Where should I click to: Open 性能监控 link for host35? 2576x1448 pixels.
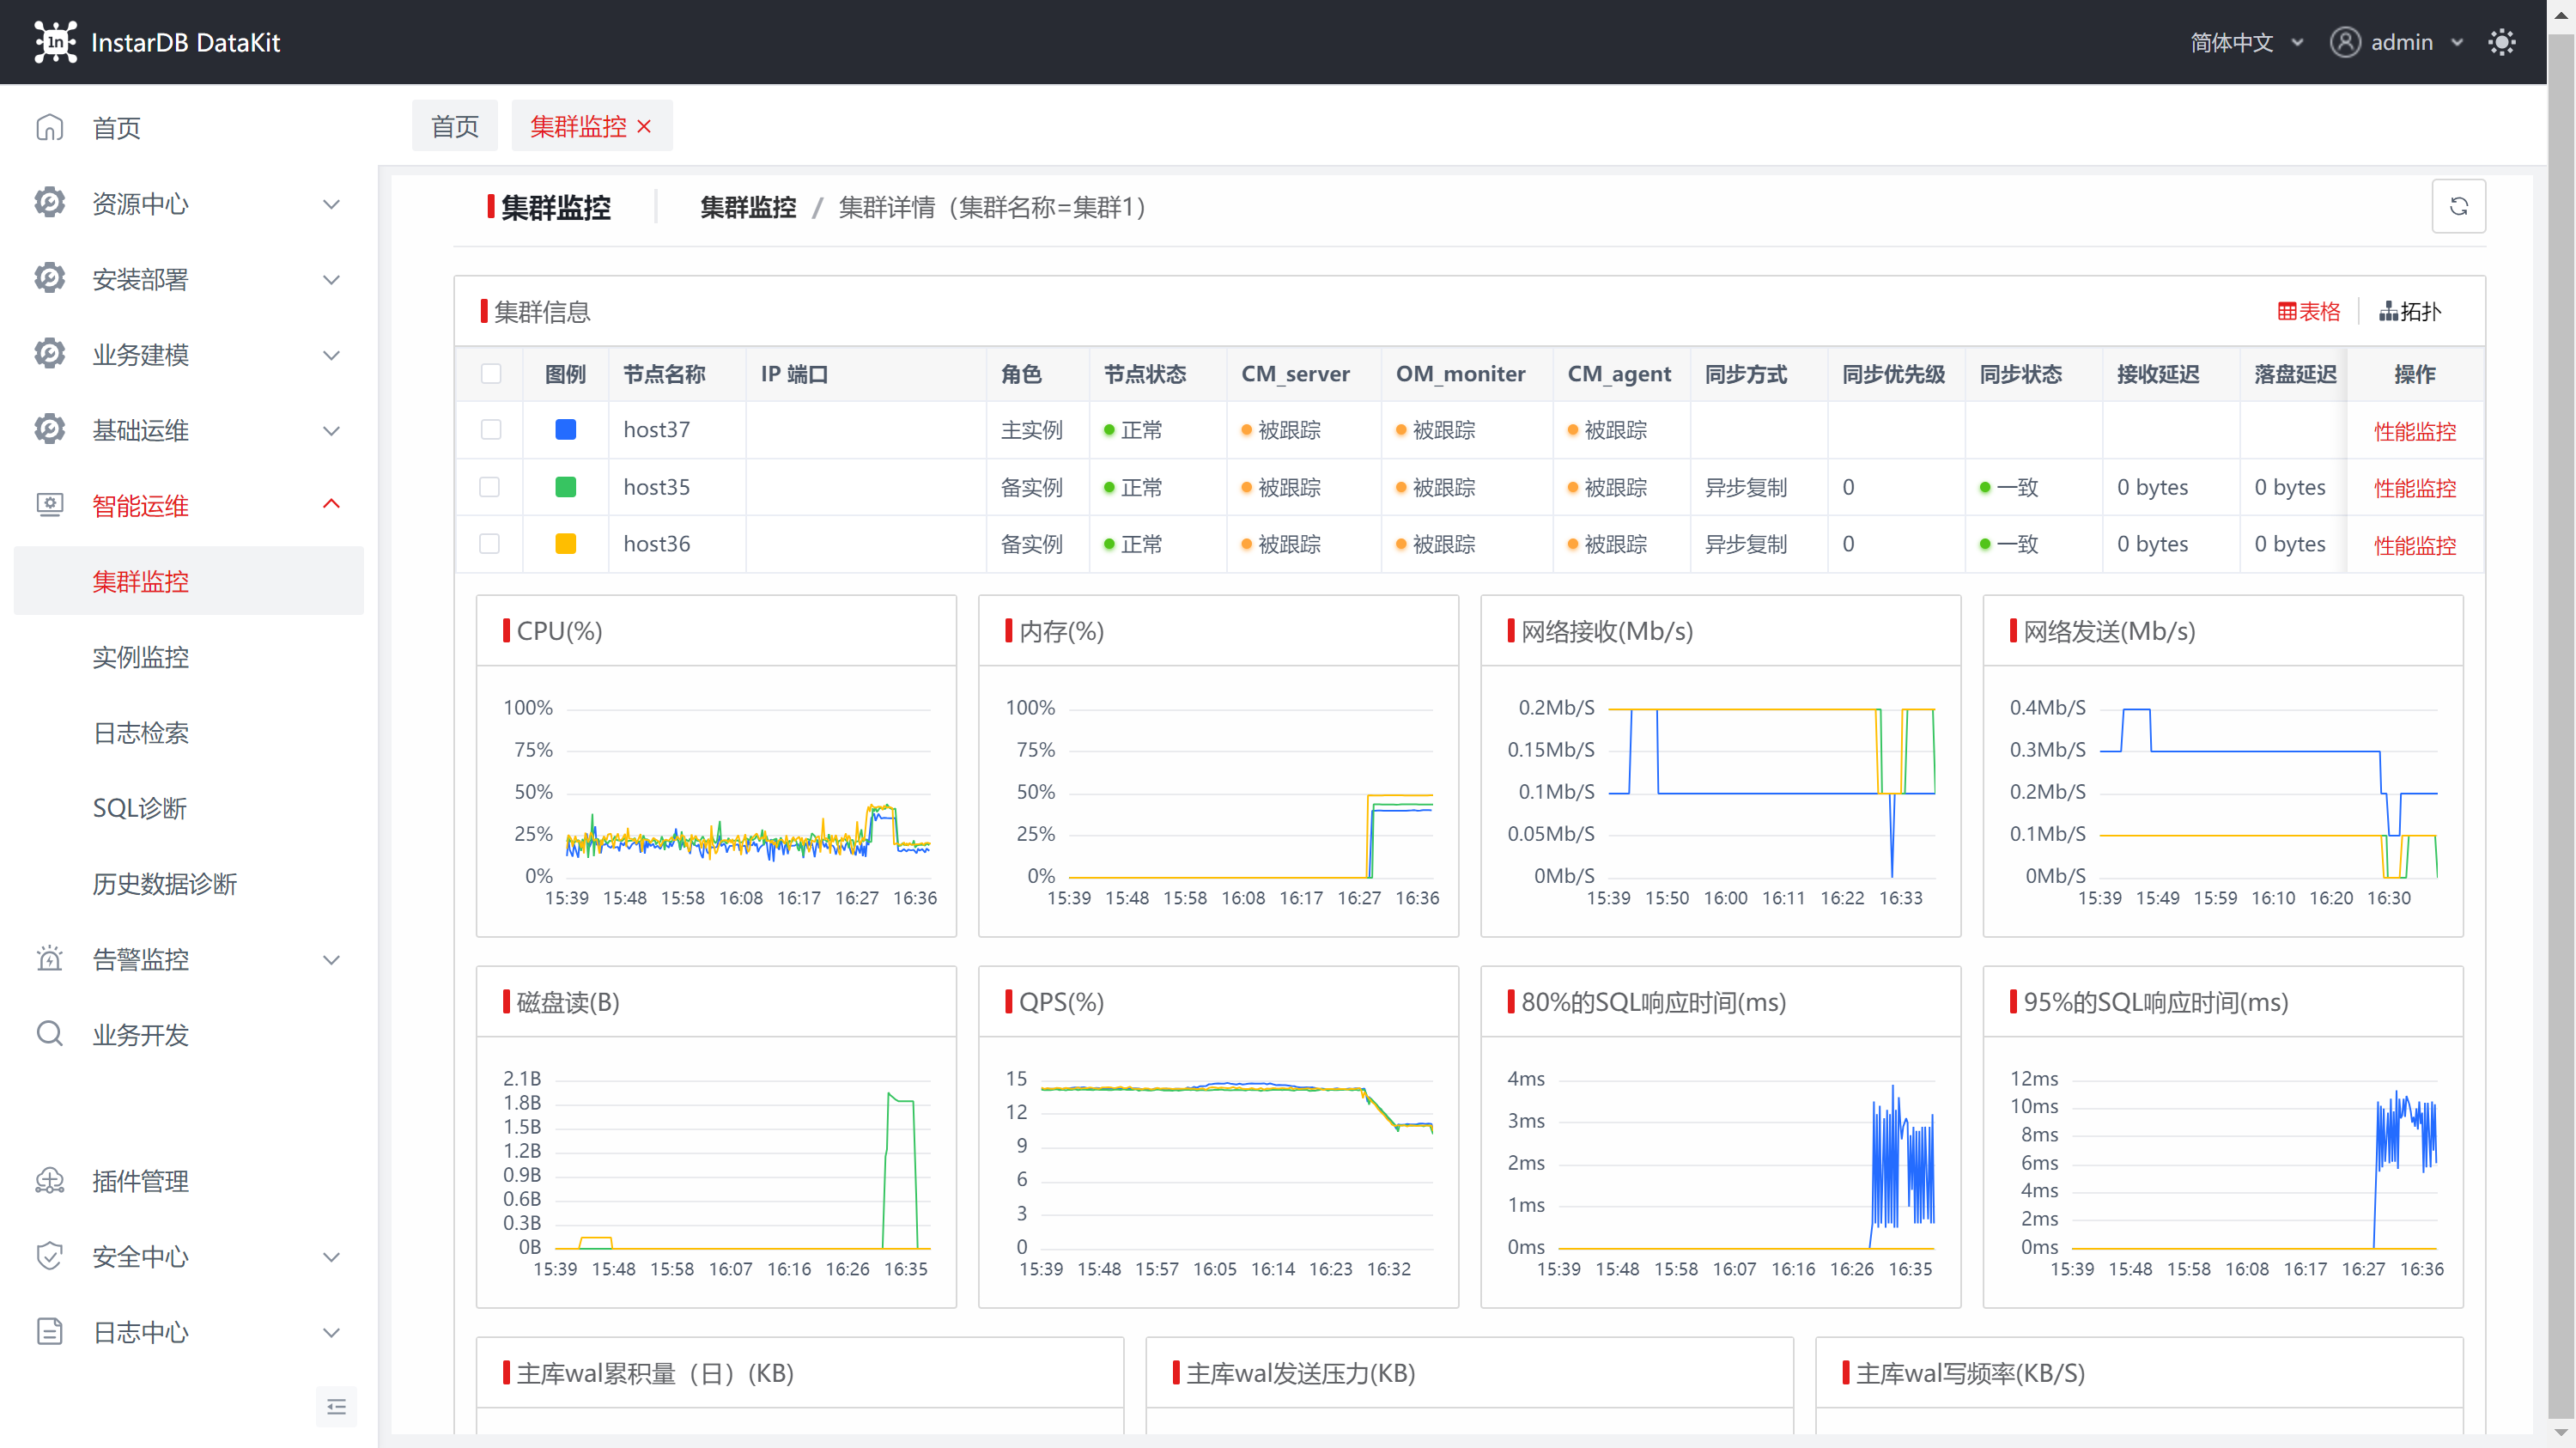pos(2415,488)
